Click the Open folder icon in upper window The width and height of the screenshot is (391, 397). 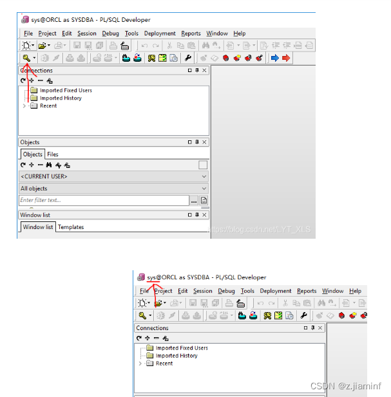42,46
